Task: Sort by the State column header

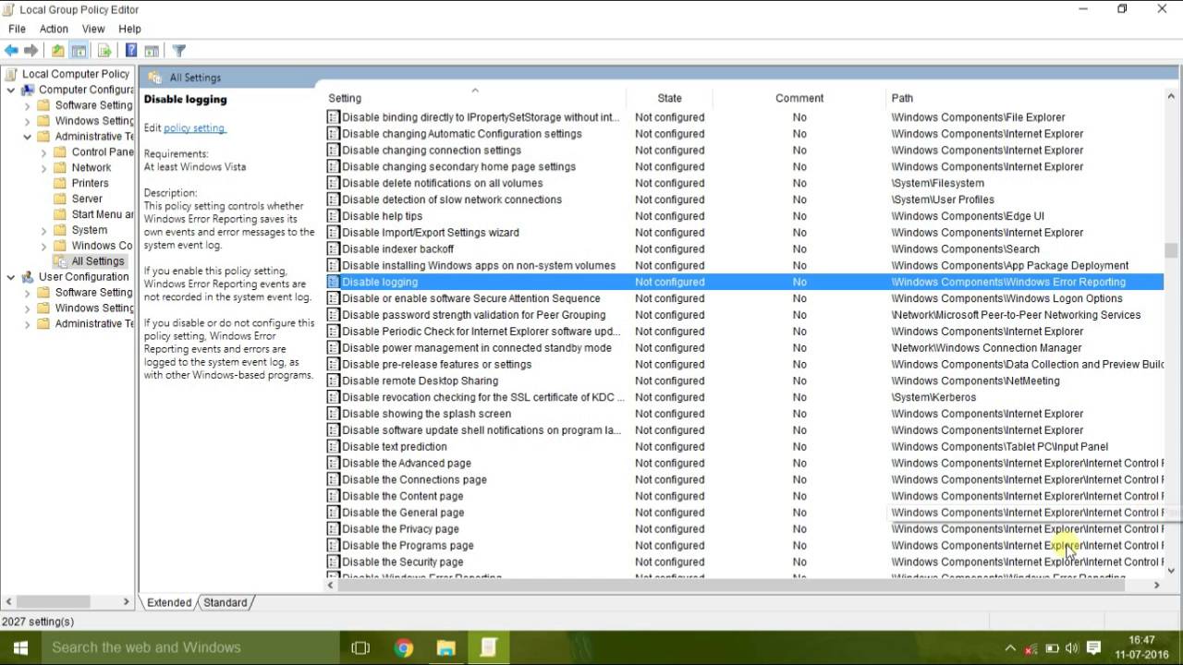Action: tap(669, 98)
